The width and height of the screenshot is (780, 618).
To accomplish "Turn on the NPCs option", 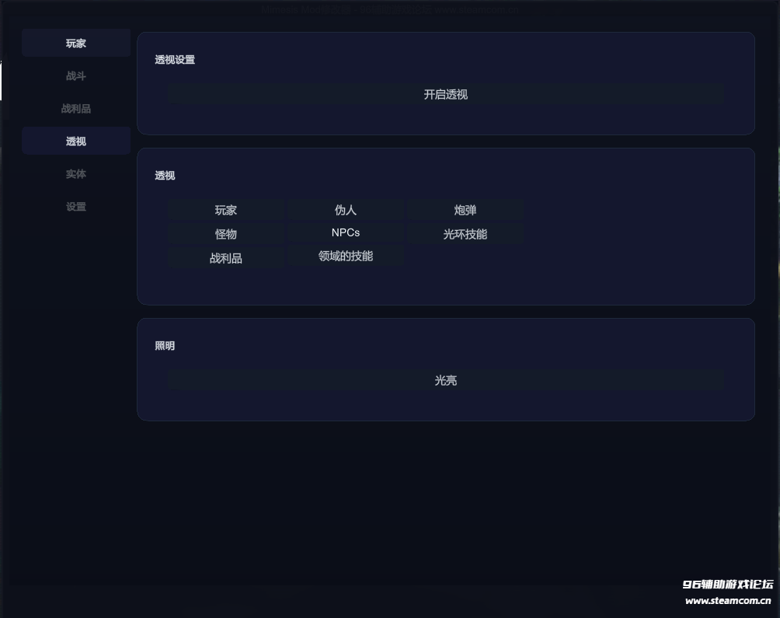I will [346, 233].
